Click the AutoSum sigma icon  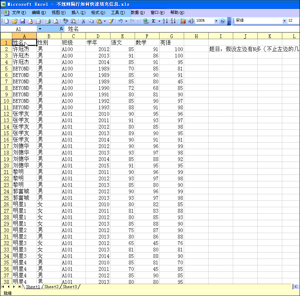[x=154, y=21]
